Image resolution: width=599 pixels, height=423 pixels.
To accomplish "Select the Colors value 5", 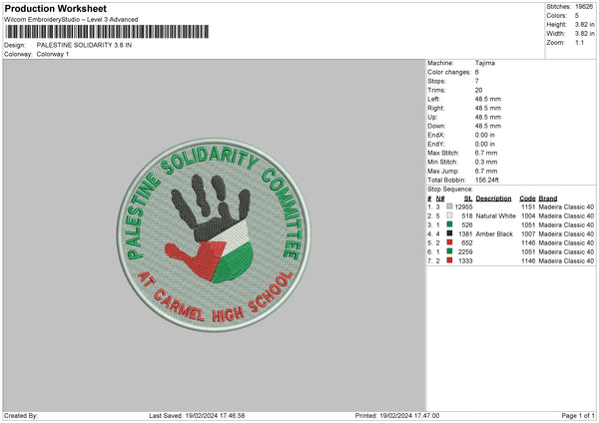I will pyautogui.click(x=577, y=16).
